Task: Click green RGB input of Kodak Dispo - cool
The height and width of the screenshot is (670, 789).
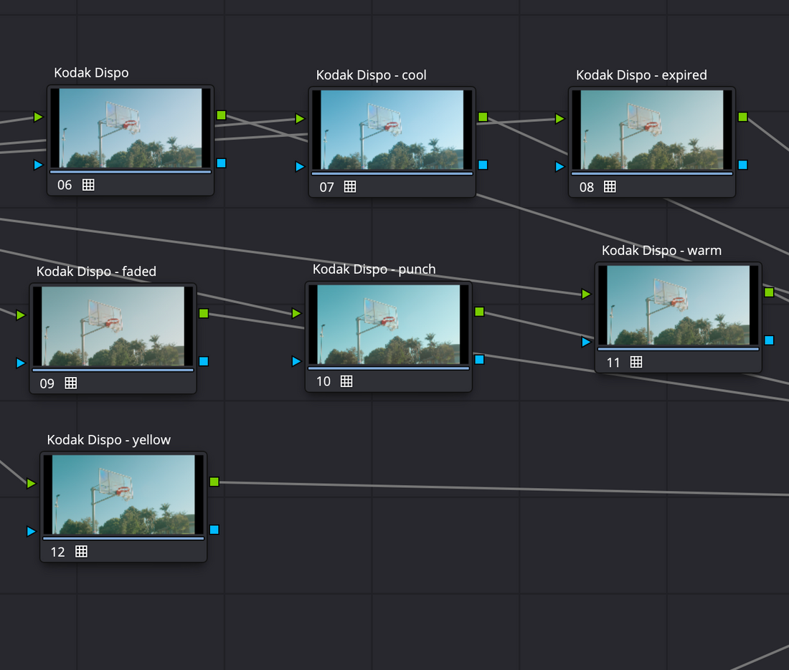Action: click(x=300, y=119)
